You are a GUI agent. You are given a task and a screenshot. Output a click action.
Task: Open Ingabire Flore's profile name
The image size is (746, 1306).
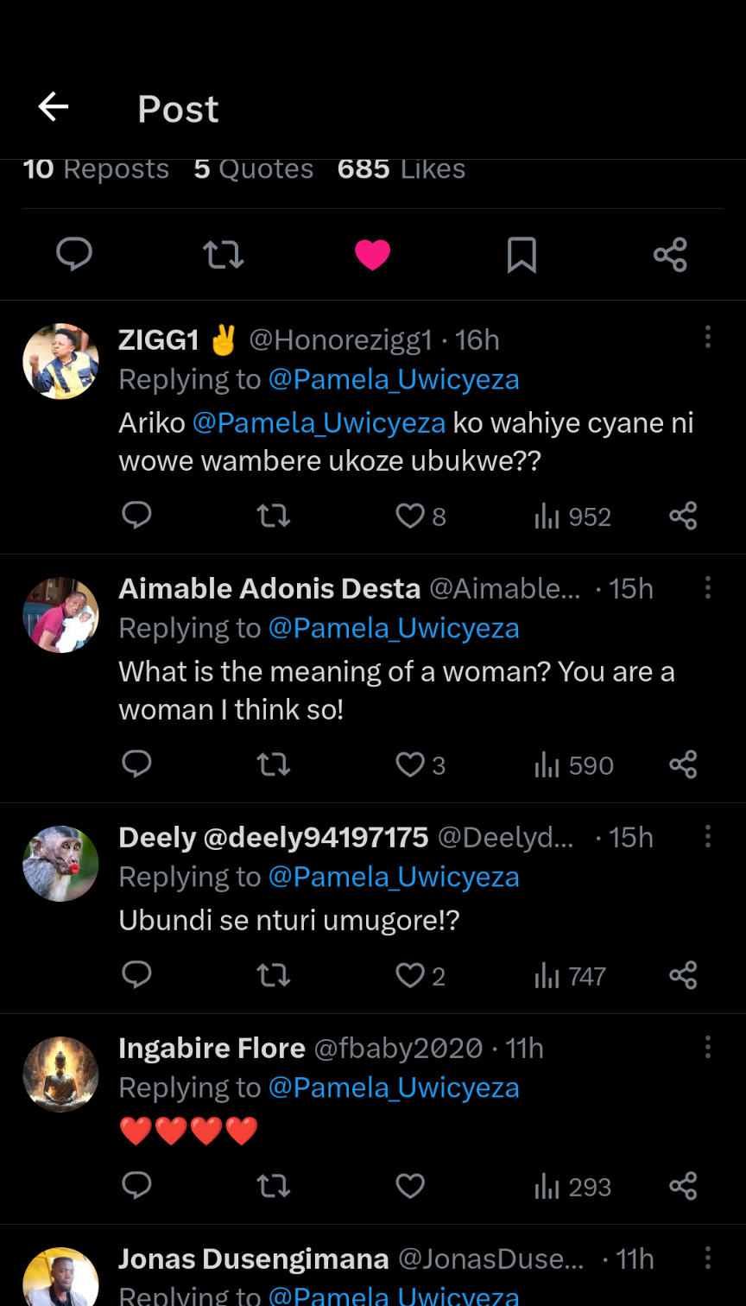pos(212,1048)
